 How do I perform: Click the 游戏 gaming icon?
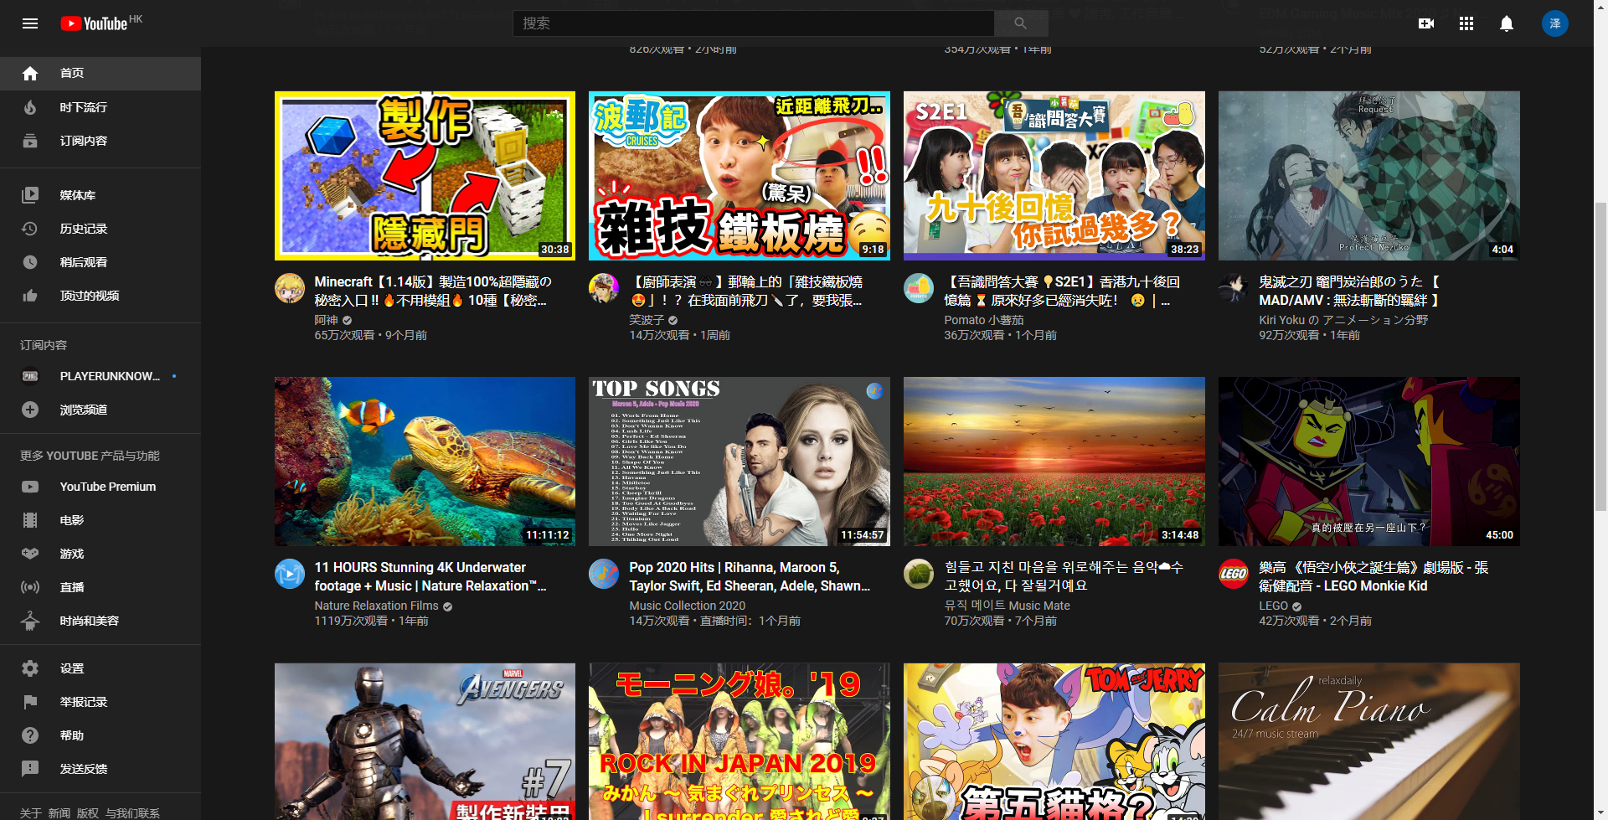click(x=30, y=554)
